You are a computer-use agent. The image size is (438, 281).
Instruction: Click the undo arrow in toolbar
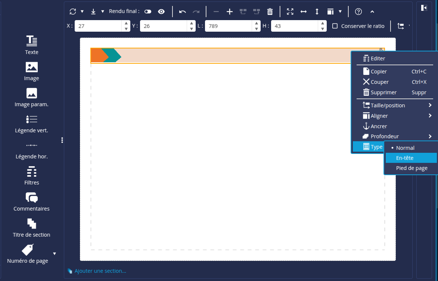183,12
